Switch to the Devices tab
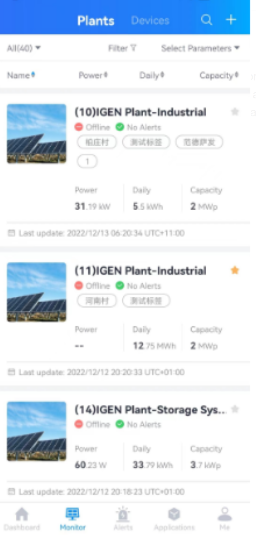The image size is (256, 535). click(x=150, y=21)
